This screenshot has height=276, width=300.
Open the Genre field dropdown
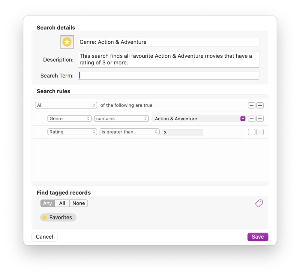click(x=70, y=119)
